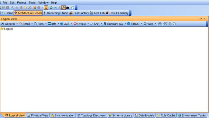Go to the Home perspective
The width and height of the screenshot is (209, 118).
pos(8,13)
